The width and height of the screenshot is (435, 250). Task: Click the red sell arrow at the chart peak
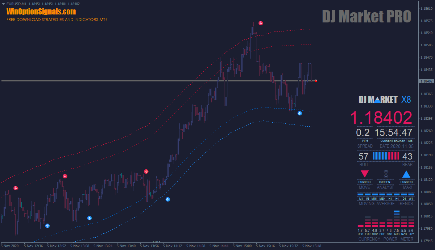(x=261, y=23)
